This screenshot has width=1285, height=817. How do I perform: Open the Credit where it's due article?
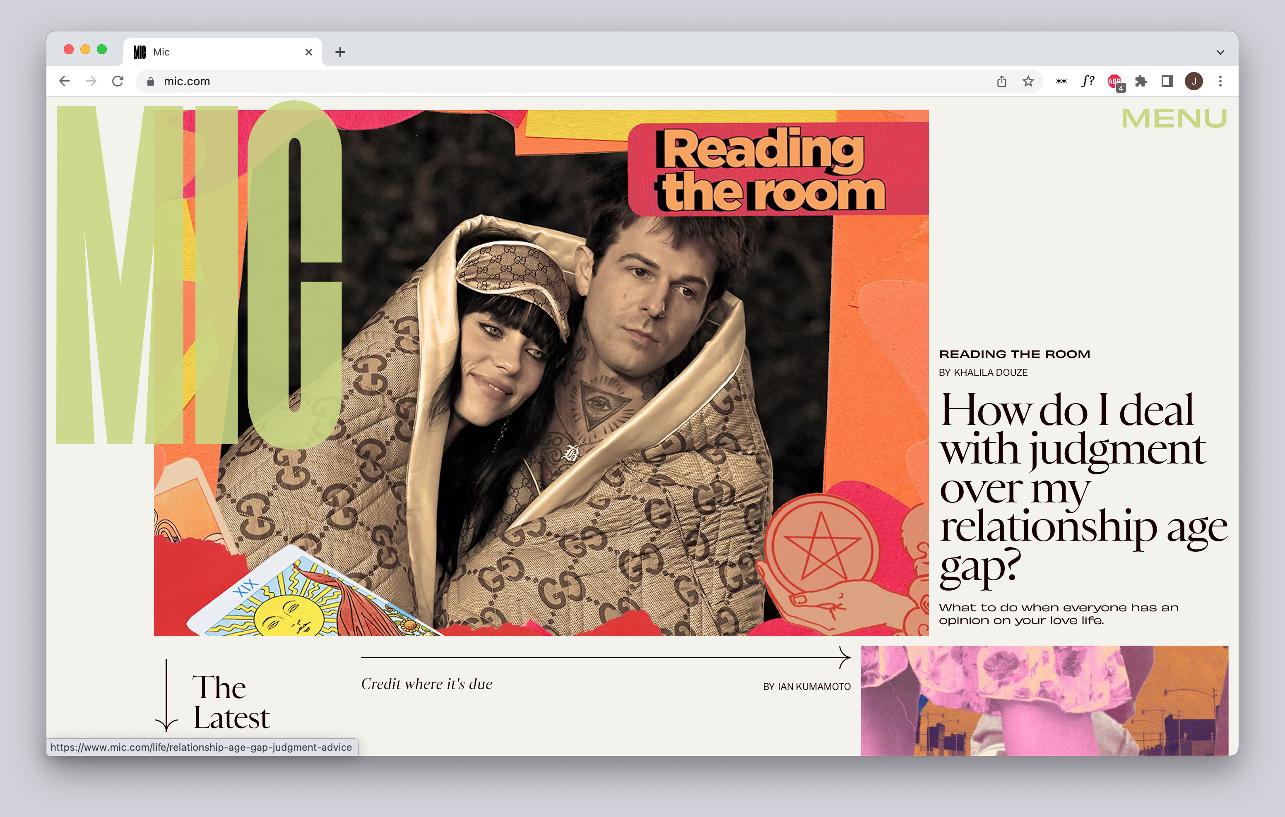point(426,684)
